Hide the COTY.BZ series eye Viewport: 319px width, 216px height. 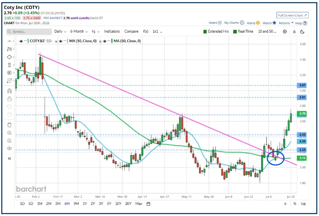click(21, 41)
